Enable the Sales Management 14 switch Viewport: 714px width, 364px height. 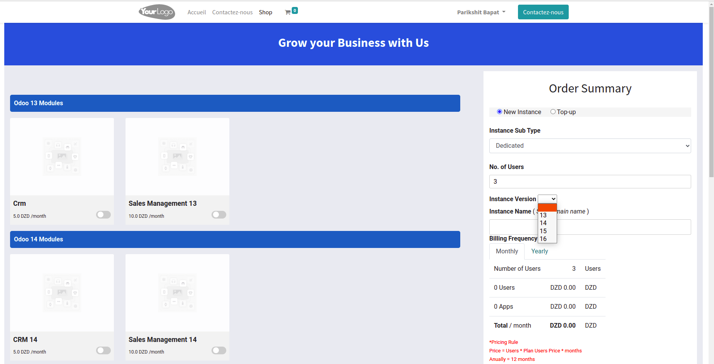pyautogui.click(x=219, y=350)
